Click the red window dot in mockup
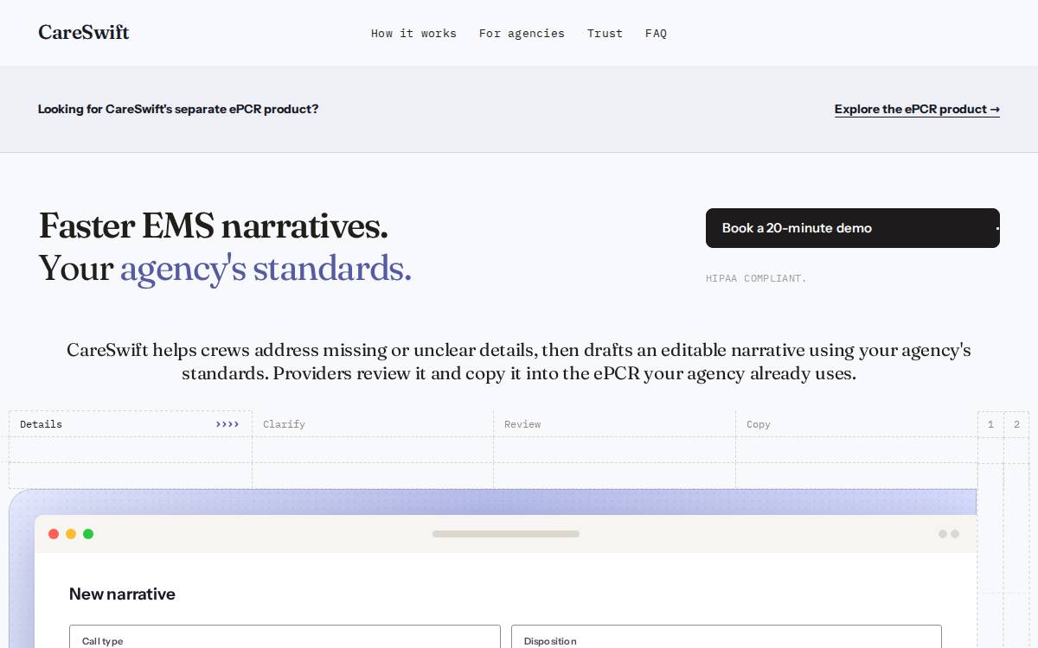This screenshot has height=648, width=1038. point(54,534)
